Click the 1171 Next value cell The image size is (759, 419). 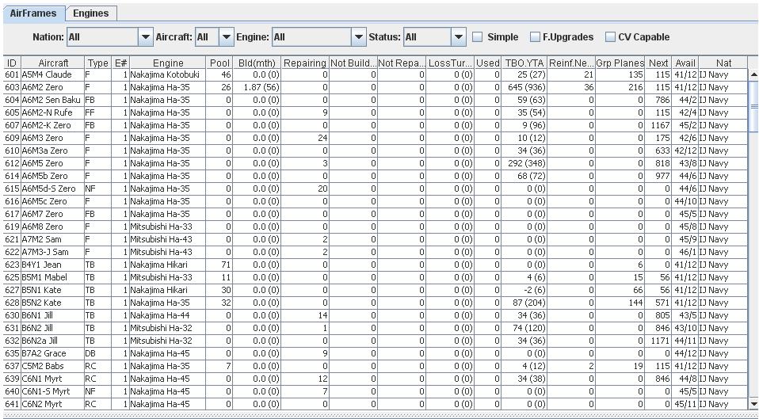pyautogui.click(x=658, y=341)
